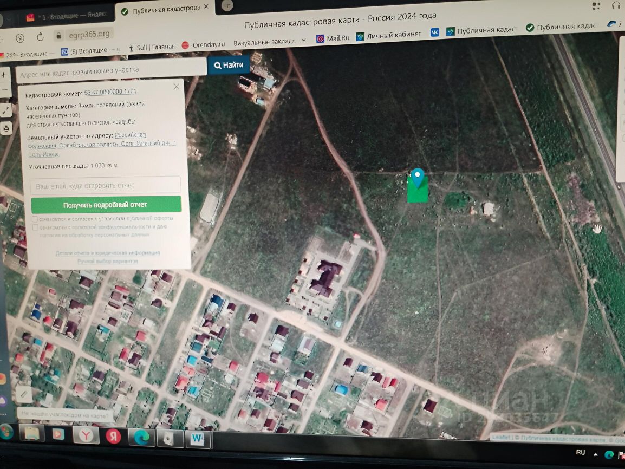Switch to '1 · Входящие — Яндекс' tab

coord(67,16)
